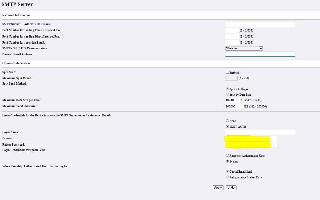The image size is (320, 200).
Task: Select Remotely Authenticated User option
Action: [227, 155]
